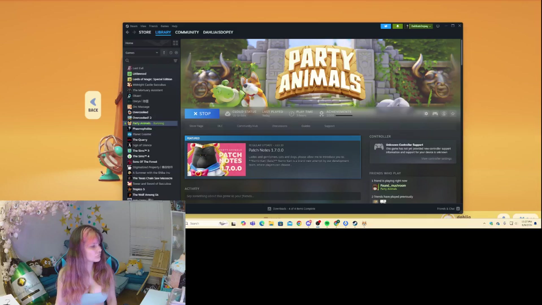Image resolution: width=542 pixels, height=305 pixels.
Task: Open the Community Hub link
Action: coord(247,126)
